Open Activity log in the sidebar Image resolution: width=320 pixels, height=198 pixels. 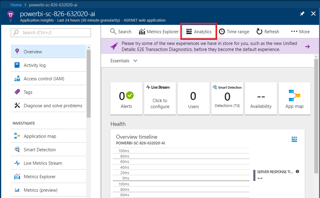[48, 65]
